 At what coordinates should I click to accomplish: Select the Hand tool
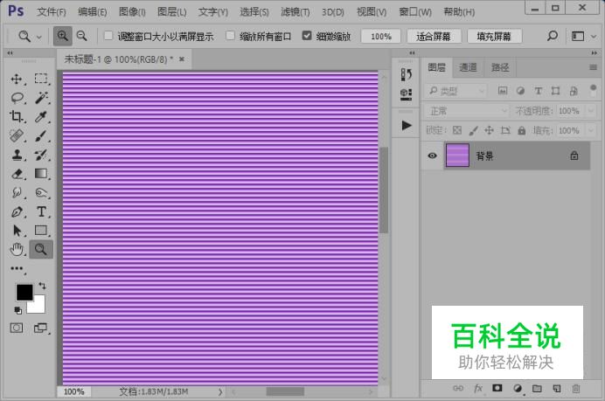17,250
